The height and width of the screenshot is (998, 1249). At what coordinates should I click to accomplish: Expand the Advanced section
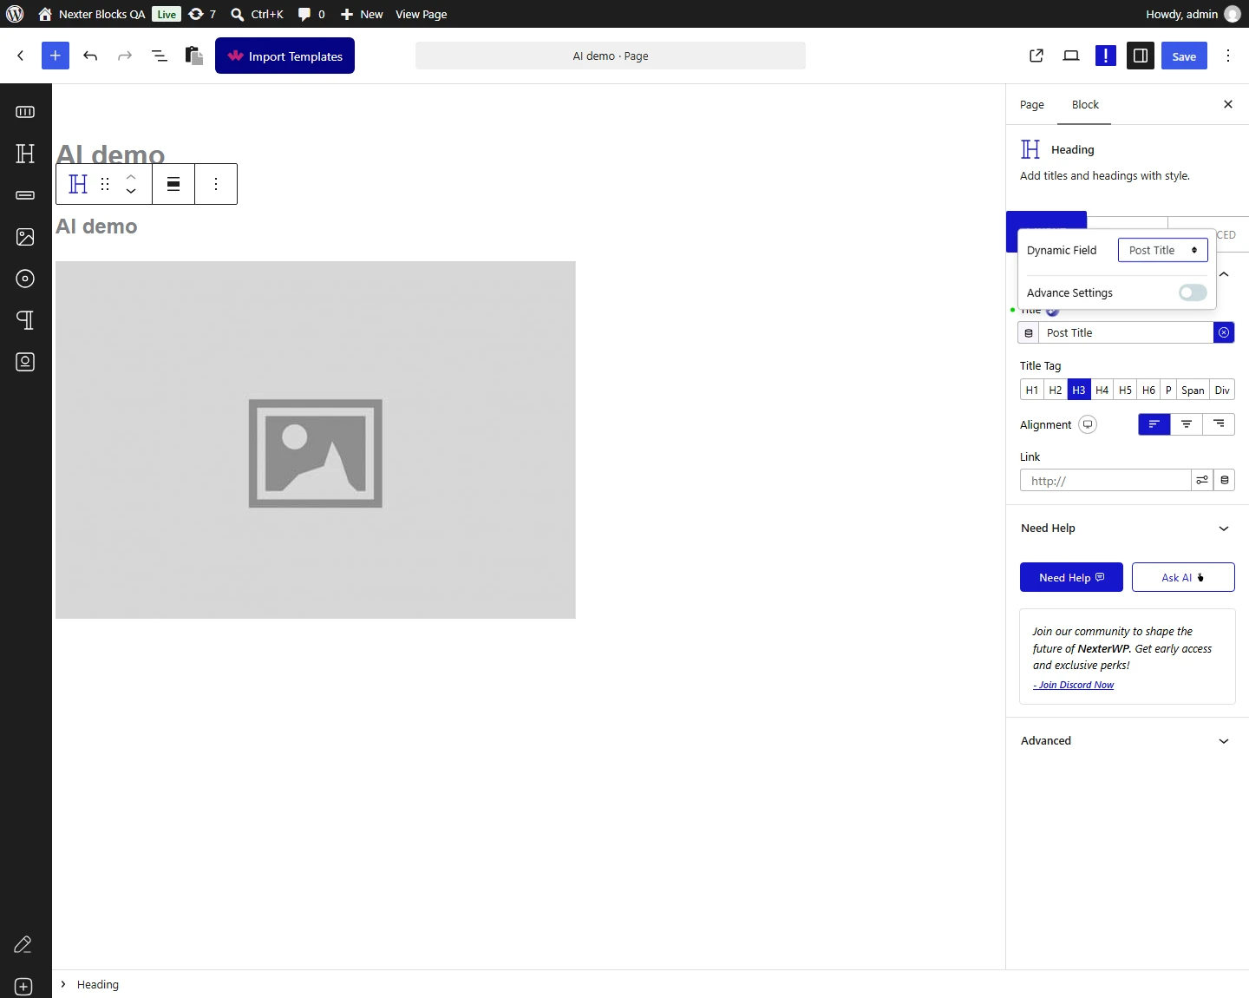(x=1127, y=741)
